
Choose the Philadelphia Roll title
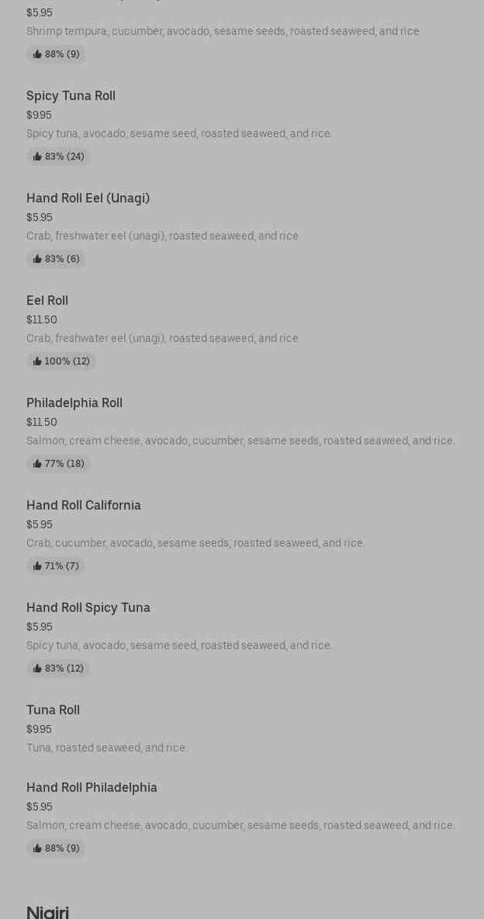[x=74, y=403]
